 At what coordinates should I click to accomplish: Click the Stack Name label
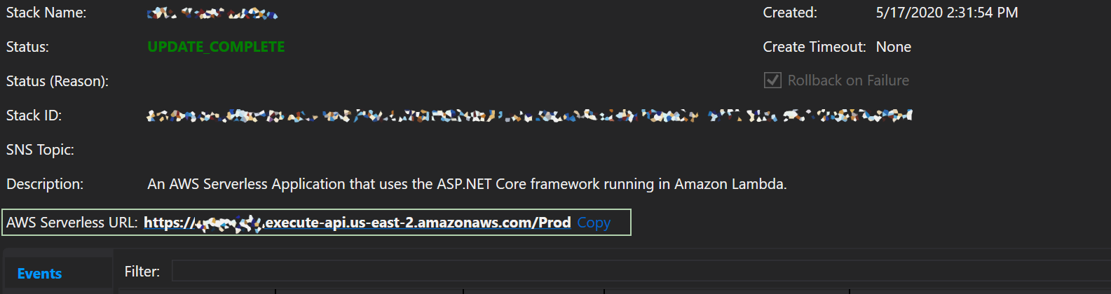coord(46,13)
